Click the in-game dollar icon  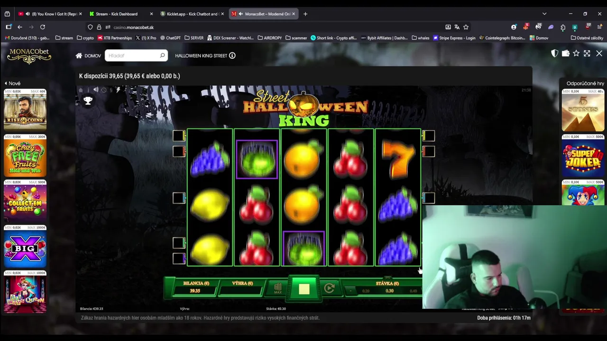click(111, 90)
